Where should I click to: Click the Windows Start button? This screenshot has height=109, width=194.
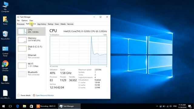tap(3, 106)
